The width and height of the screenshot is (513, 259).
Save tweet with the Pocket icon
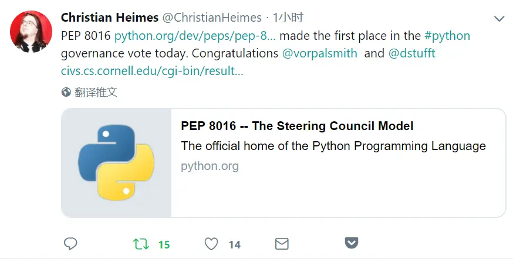click(352, 244)
